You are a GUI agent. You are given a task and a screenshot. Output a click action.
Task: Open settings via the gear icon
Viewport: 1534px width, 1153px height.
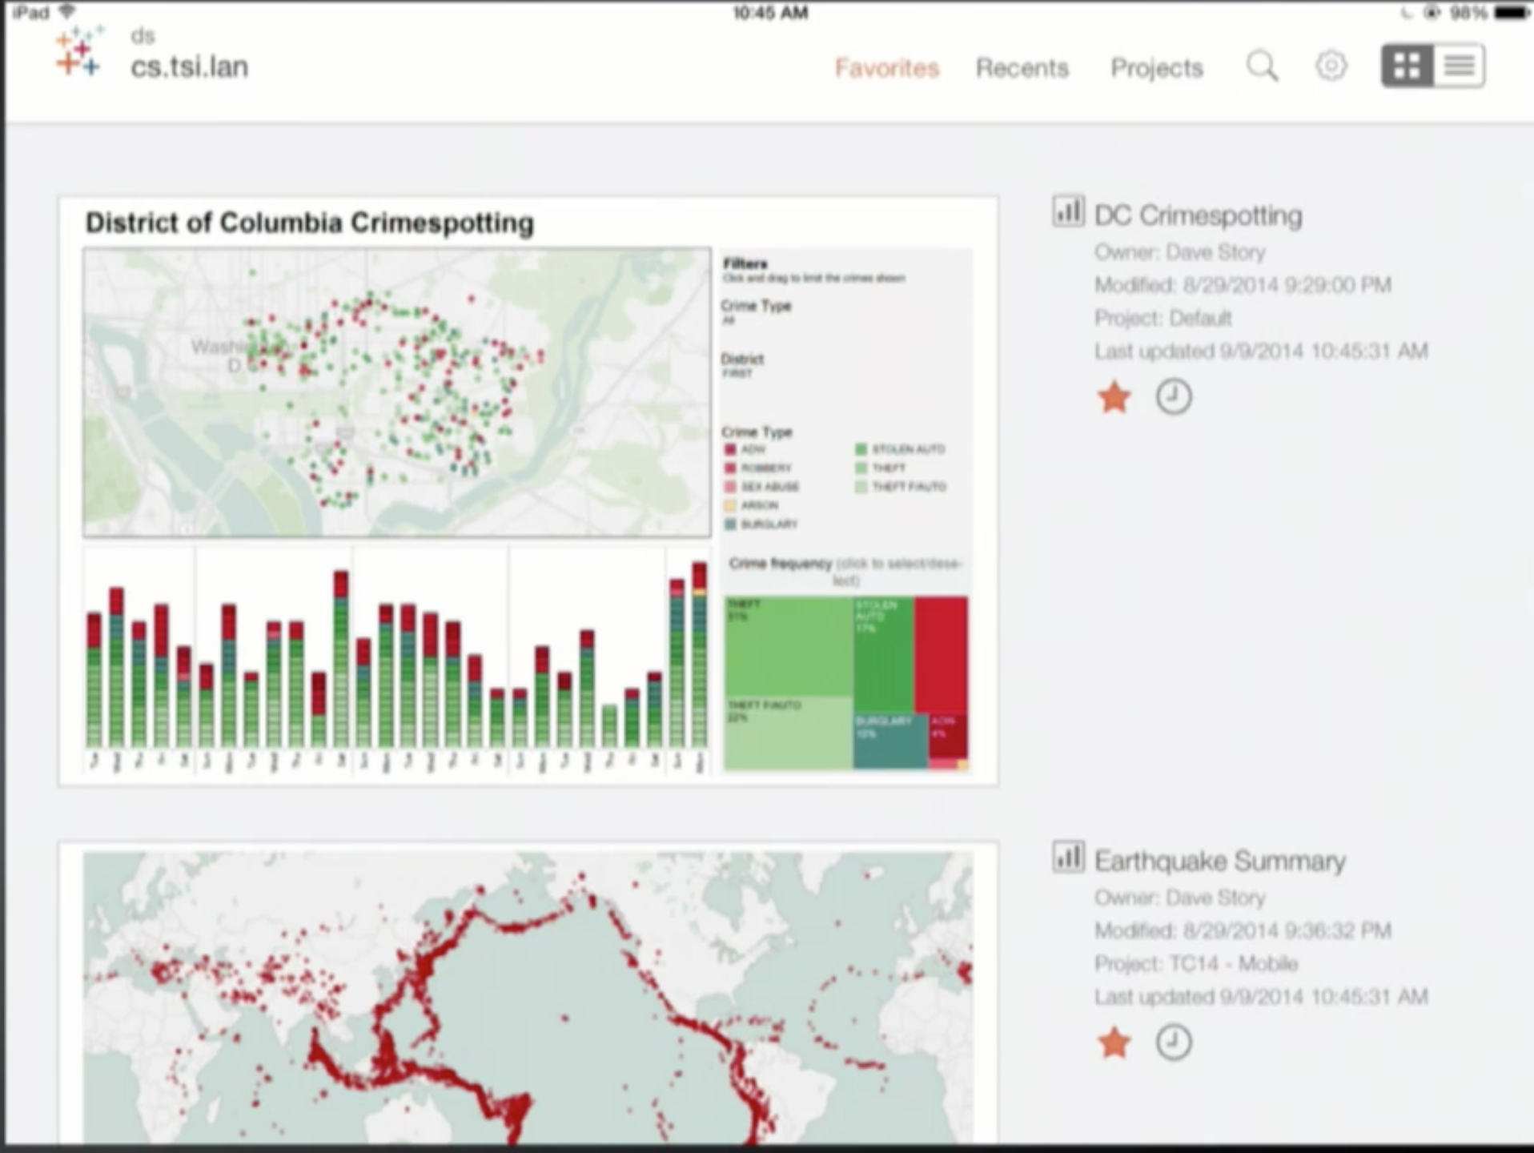click(x=1331, y=66)
